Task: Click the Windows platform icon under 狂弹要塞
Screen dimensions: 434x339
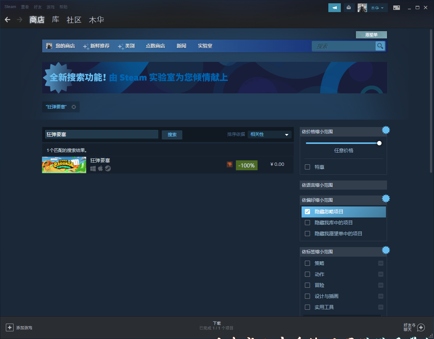Action: 93,168
